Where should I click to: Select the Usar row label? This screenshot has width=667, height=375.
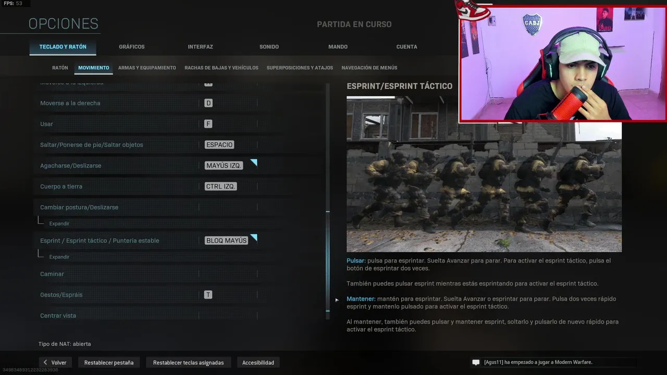click(46, 124)
